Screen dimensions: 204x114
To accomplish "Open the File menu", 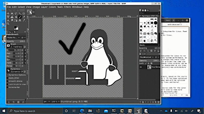I will (9, 7).
